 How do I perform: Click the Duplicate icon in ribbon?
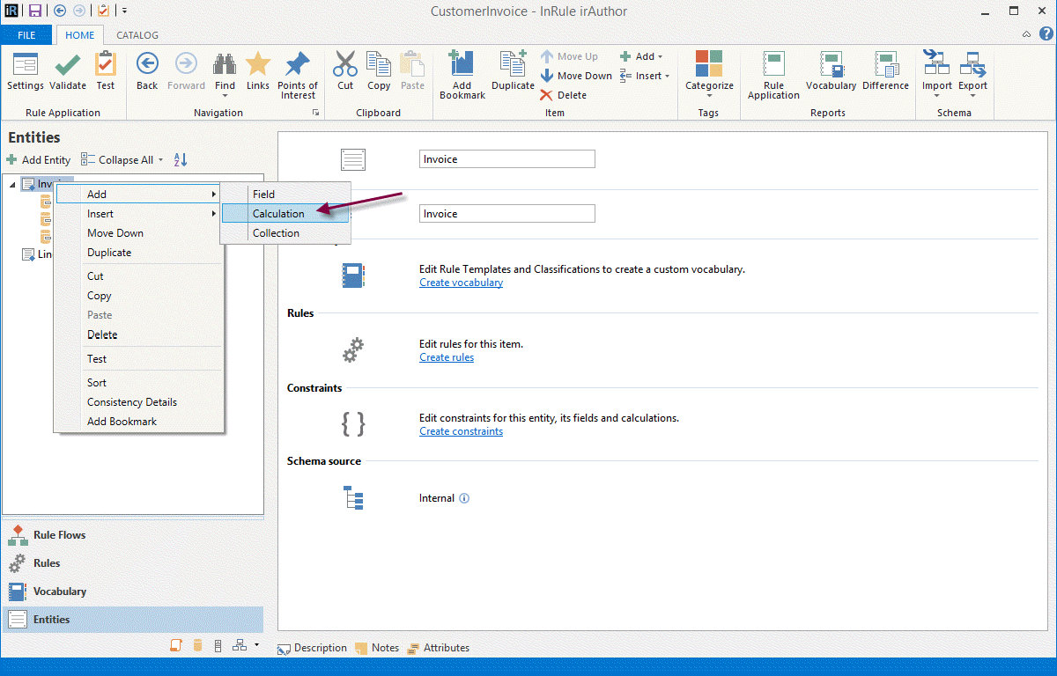tap(513, 66)
